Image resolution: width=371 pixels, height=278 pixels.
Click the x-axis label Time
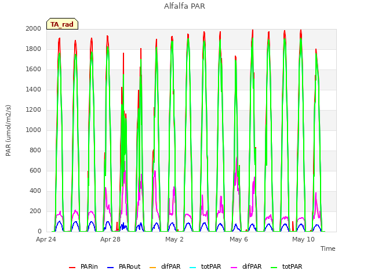click(328, 248)
